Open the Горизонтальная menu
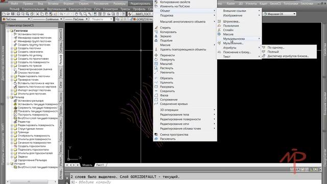The height and width of the screenshot is (184, 327). coord(33,9)
